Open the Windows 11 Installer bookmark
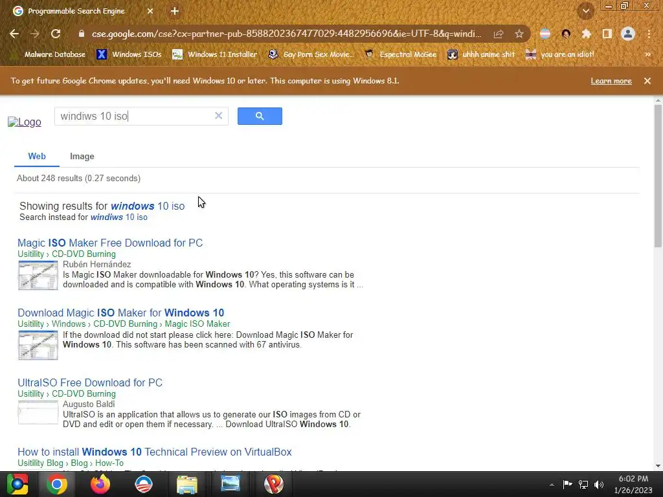 tap(215, 54)
